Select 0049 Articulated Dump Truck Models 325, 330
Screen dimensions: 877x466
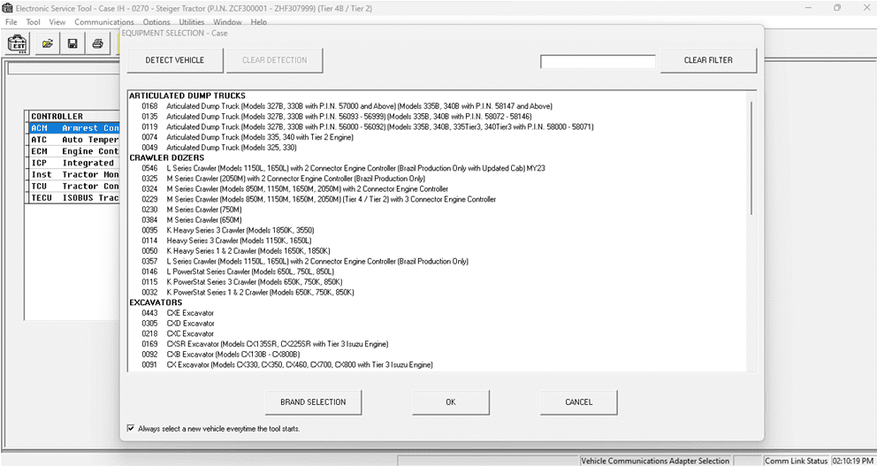pos(218,148)
